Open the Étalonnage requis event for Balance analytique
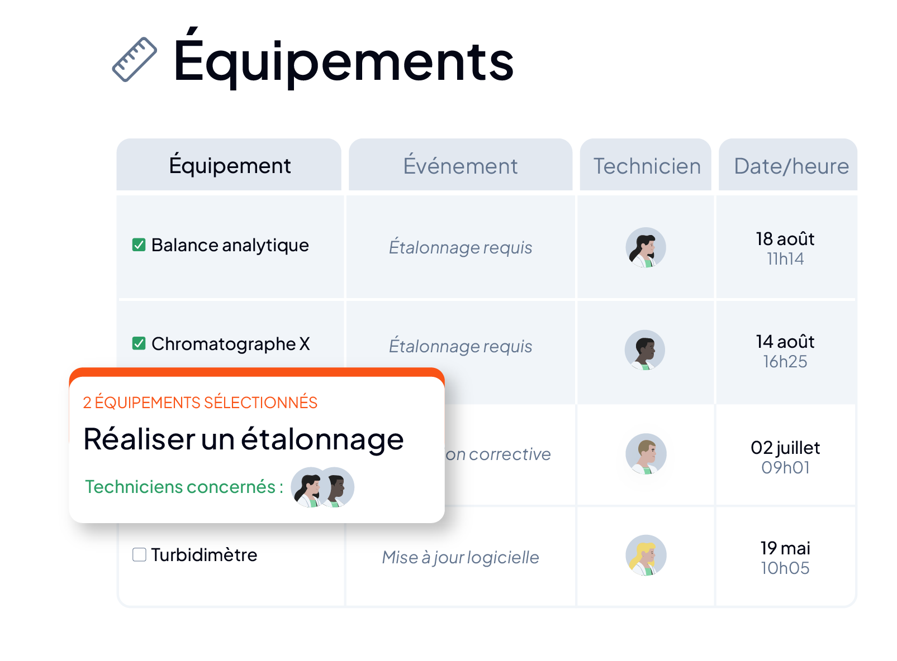This screenshot has height=661, width=897. pos(461,247)
